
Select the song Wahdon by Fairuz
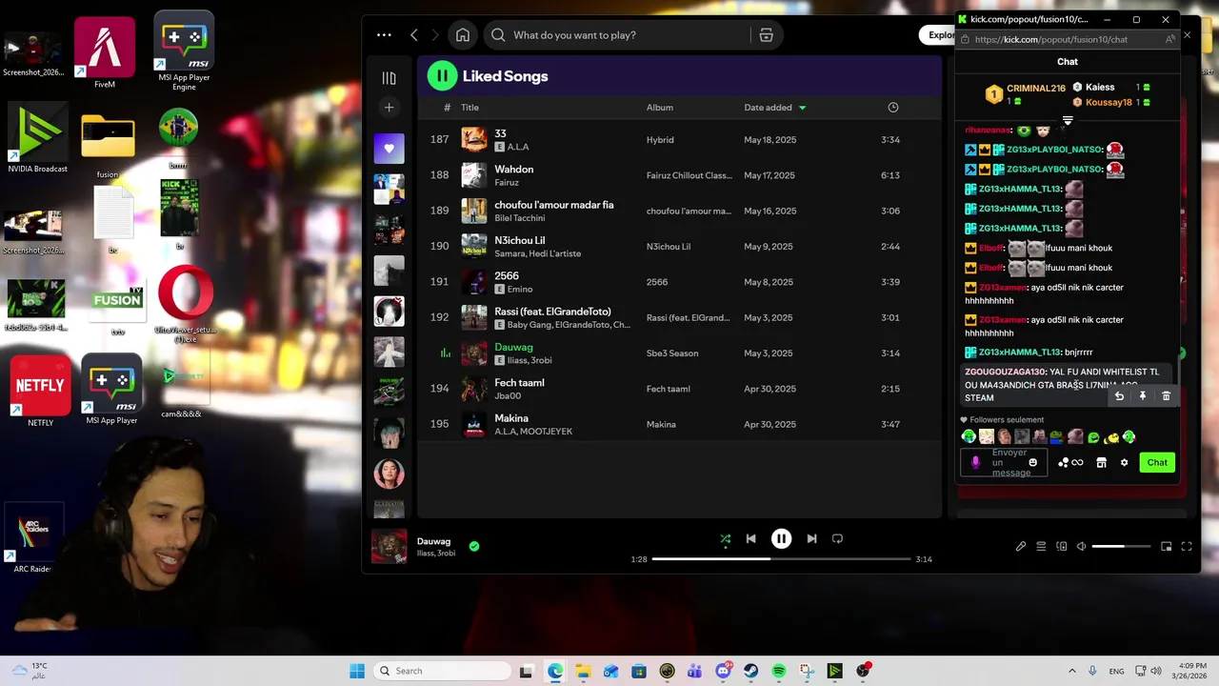point(680,175)
